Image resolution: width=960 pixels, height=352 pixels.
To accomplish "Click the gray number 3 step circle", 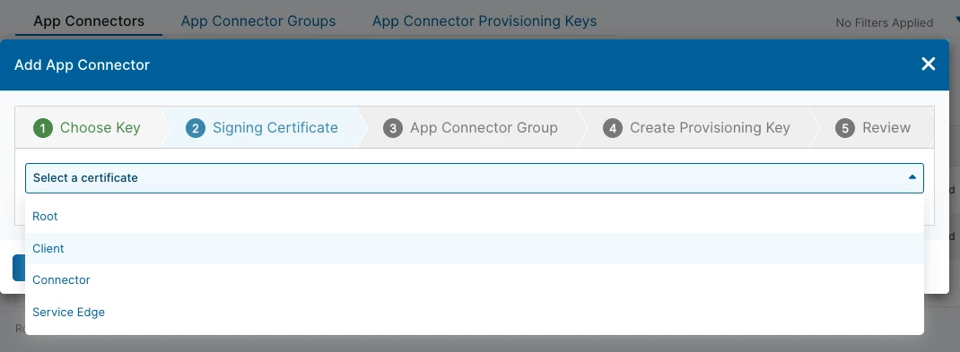I will click(392, 128).
